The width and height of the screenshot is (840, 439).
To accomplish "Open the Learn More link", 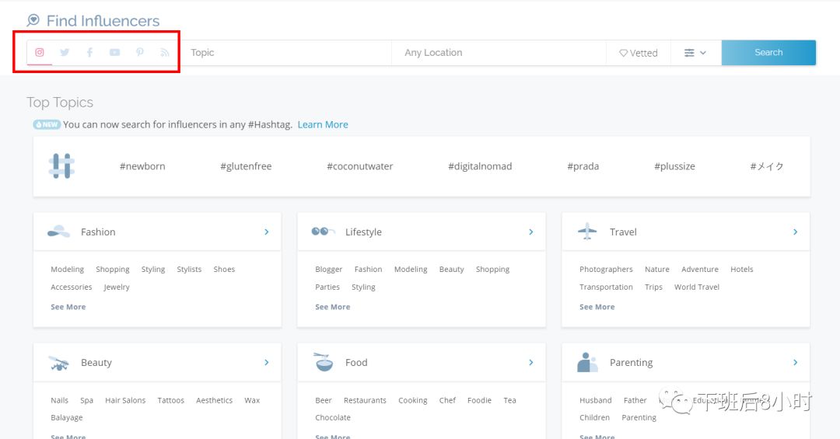I will click(323, 124).
